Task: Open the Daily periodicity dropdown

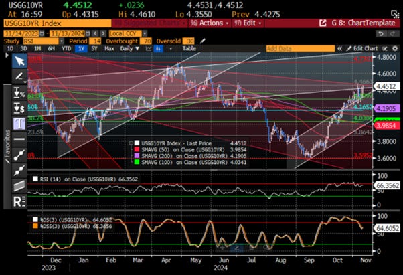Action: 130,49
